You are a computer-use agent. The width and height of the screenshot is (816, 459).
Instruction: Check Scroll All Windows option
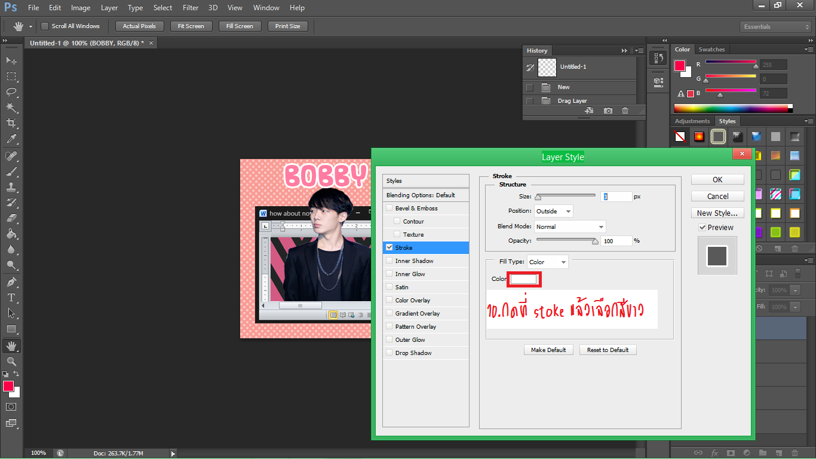click(45, 26)
